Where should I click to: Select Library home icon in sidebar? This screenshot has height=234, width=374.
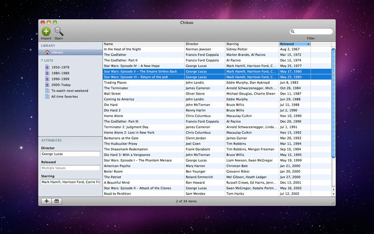[x=47, y=52]
